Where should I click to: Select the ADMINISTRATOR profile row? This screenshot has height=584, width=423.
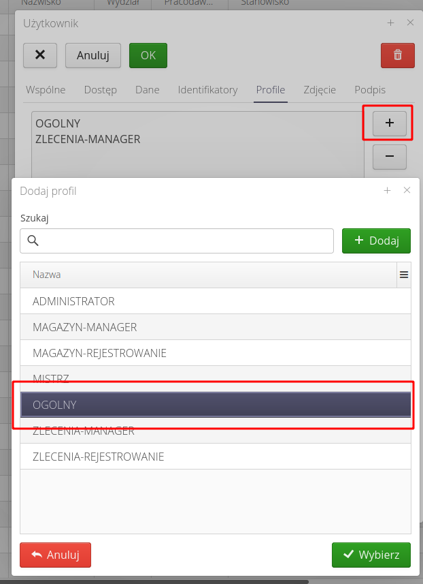click(136, 301)
